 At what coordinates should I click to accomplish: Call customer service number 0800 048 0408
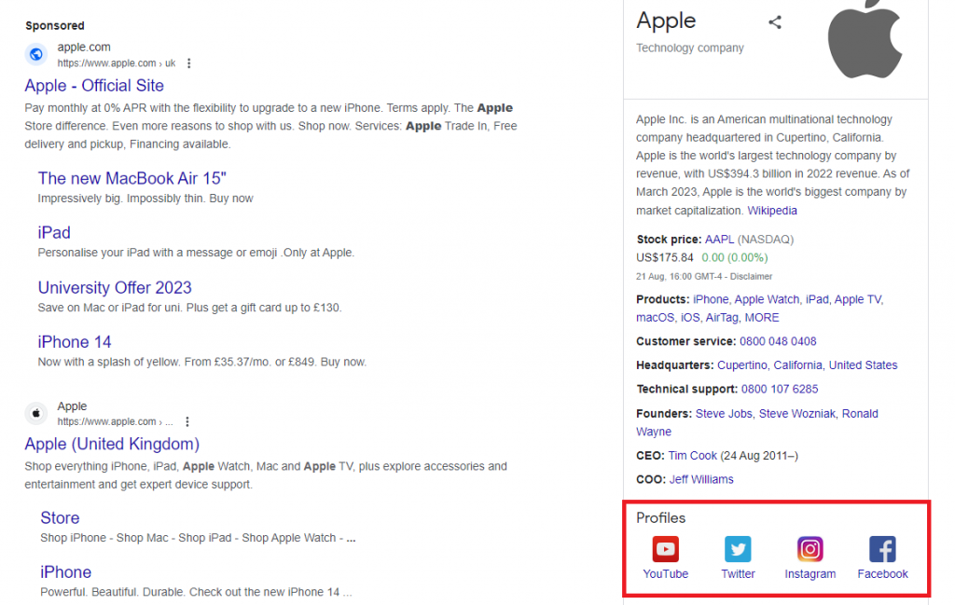pyautogui.click(x=778, y=341)
